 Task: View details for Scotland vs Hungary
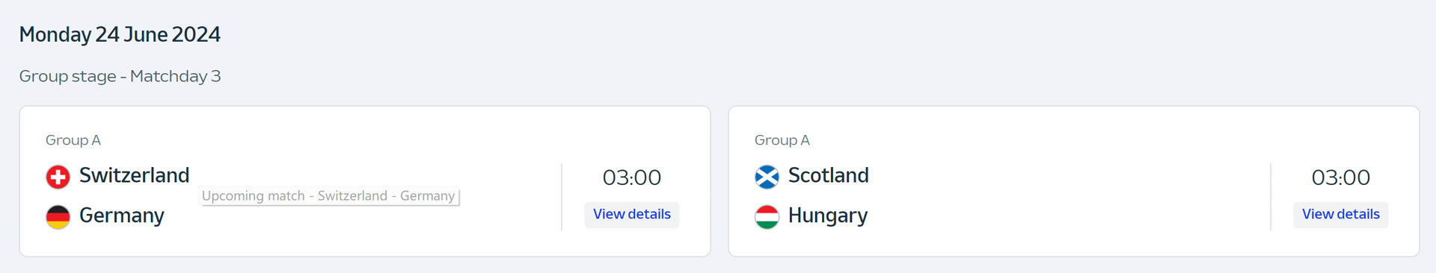[x=1341, y=215]
